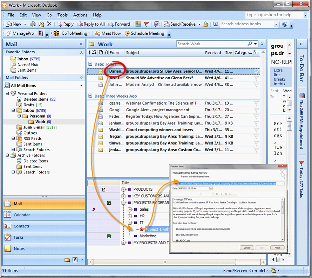312x278 pixels.
Task: Open the File menu
Action: [11, 15]
